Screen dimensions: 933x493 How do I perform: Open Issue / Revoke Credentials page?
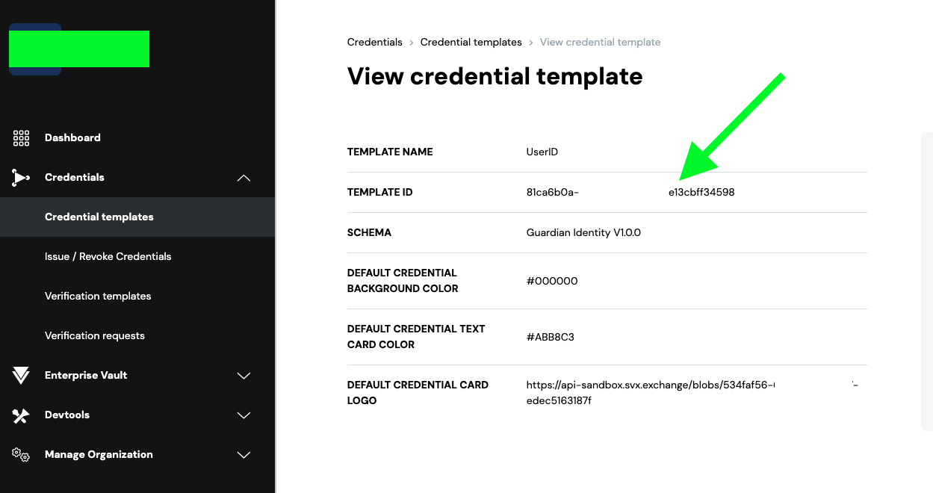click(108, 257)
